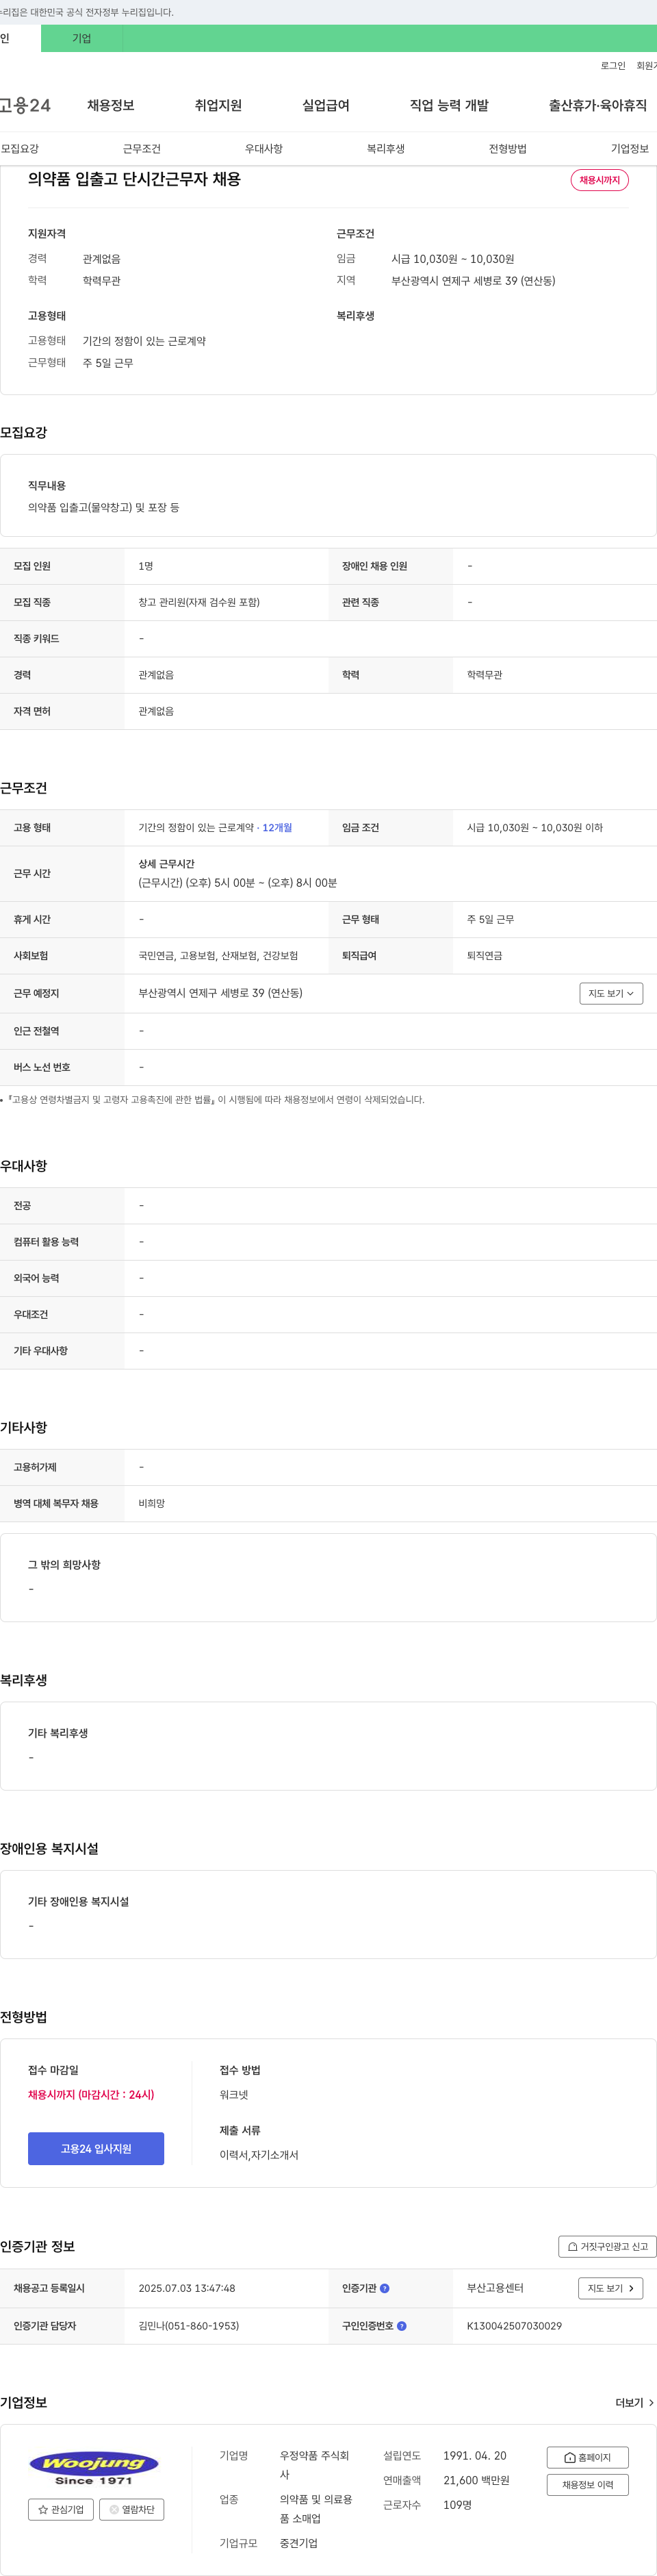Open the 실업급여 menu
657x2576 pixels.
(x=326, y=105)
